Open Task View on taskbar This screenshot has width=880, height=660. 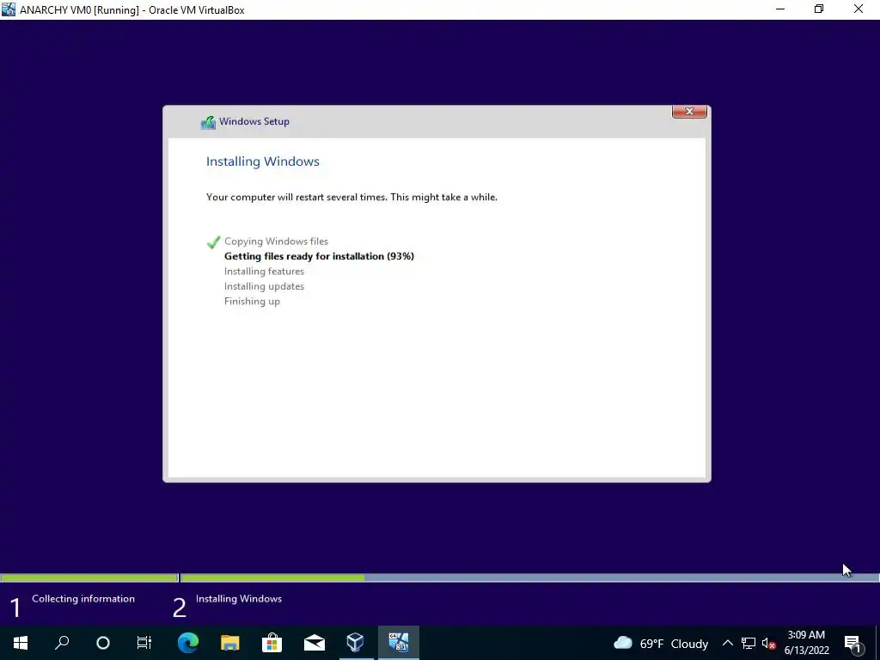click(144, 643)
